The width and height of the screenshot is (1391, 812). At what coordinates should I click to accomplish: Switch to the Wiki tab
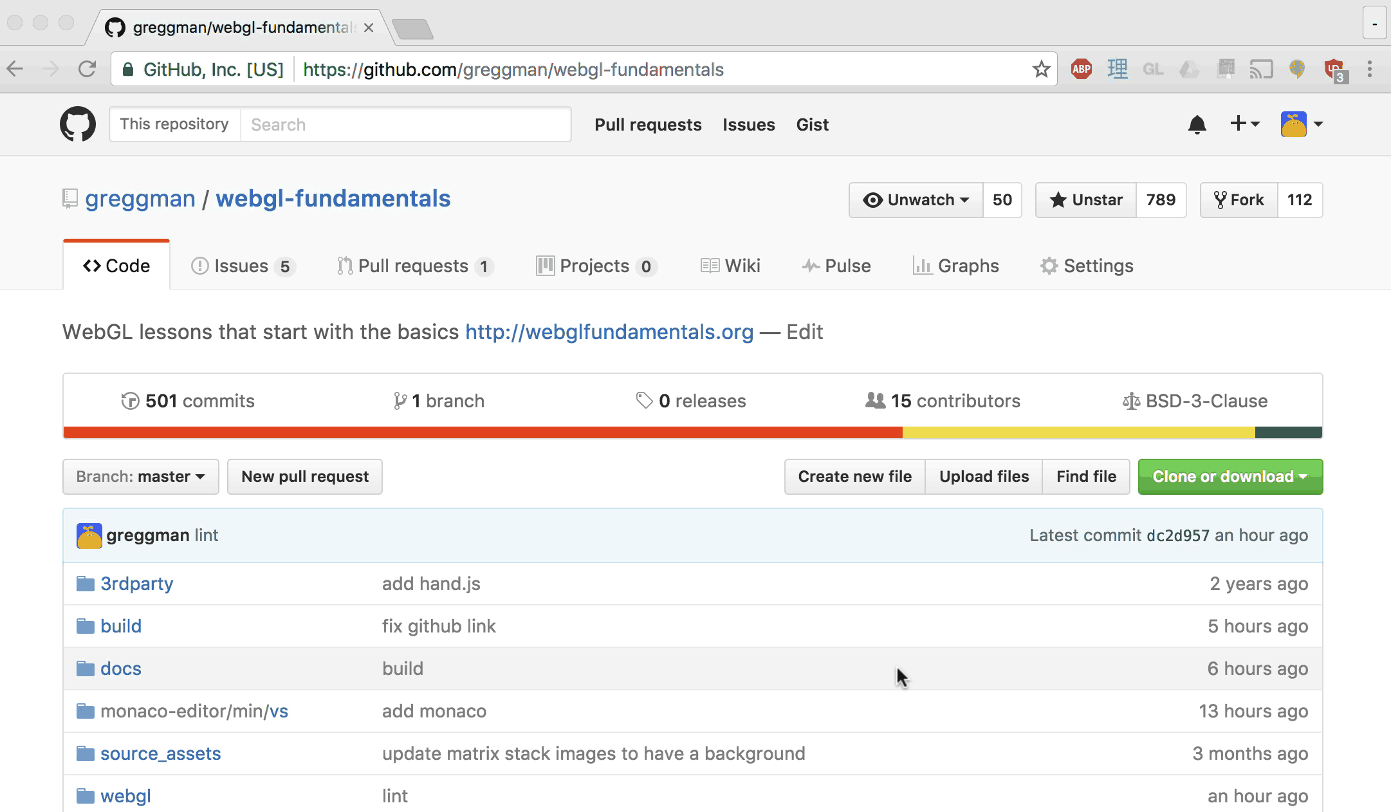pos(729,266)
